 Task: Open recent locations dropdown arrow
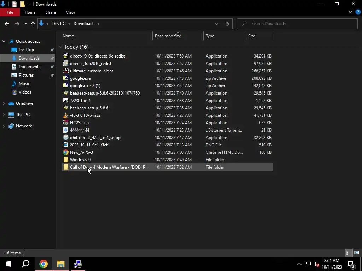[x=25, y=24]
